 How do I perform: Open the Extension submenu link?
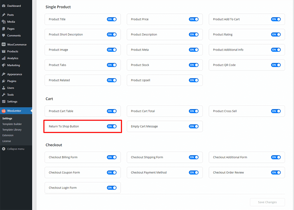pos(8,135)
